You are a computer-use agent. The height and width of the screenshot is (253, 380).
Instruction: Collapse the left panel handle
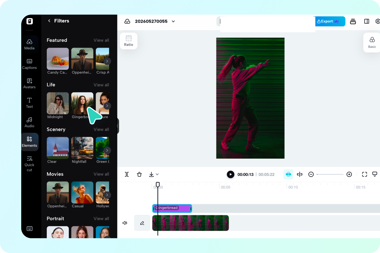point(118,126)
